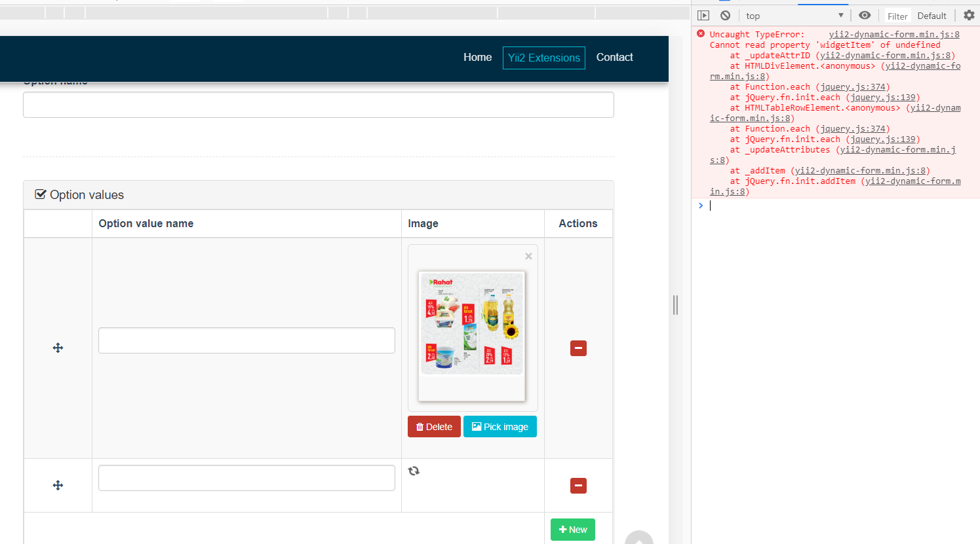The image size is (980, 544).
Task: Grab the second row's move handle icon
Action: [58, 485]
